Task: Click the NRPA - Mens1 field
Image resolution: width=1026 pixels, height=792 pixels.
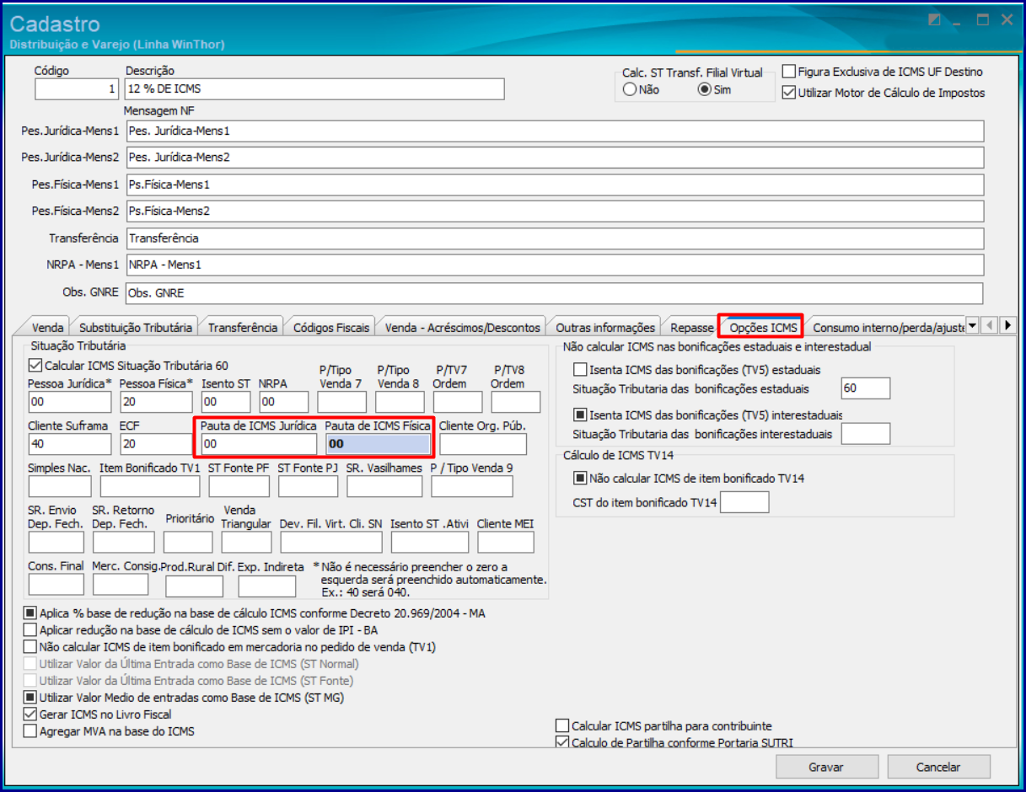Action: tap(555, 265)
